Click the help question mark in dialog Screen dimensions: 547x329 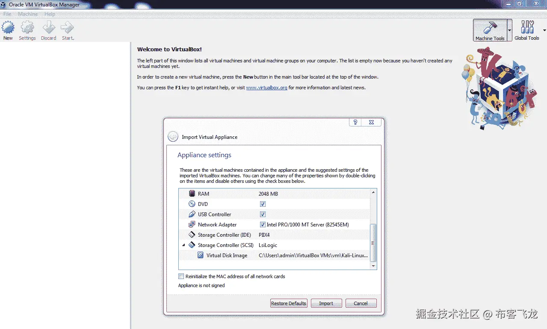355,122
